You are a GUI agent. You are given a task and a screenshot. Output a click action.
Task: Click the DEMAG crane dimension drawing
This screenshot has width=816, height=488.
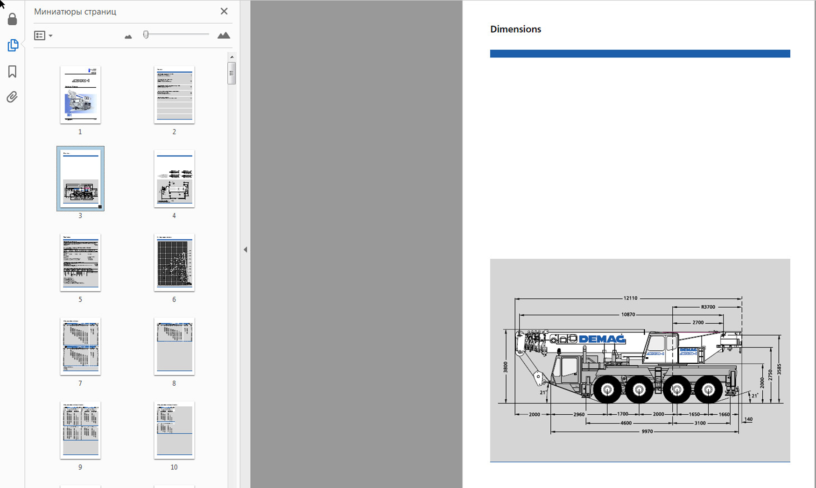(x=640, y=364)
